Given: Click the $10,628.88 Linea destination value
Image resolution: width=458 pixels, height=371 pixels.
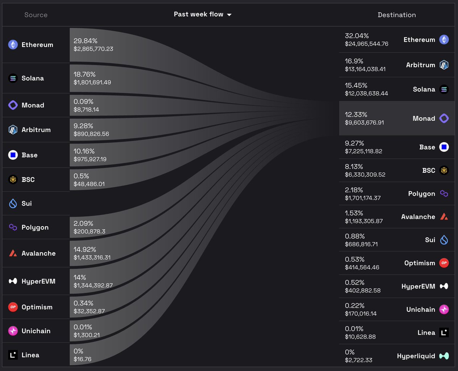Looking at the screenshot, I should 360,337.
